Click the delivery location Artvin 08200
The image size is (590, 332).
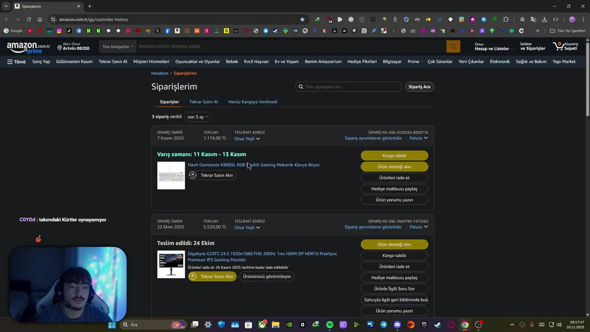73,47
